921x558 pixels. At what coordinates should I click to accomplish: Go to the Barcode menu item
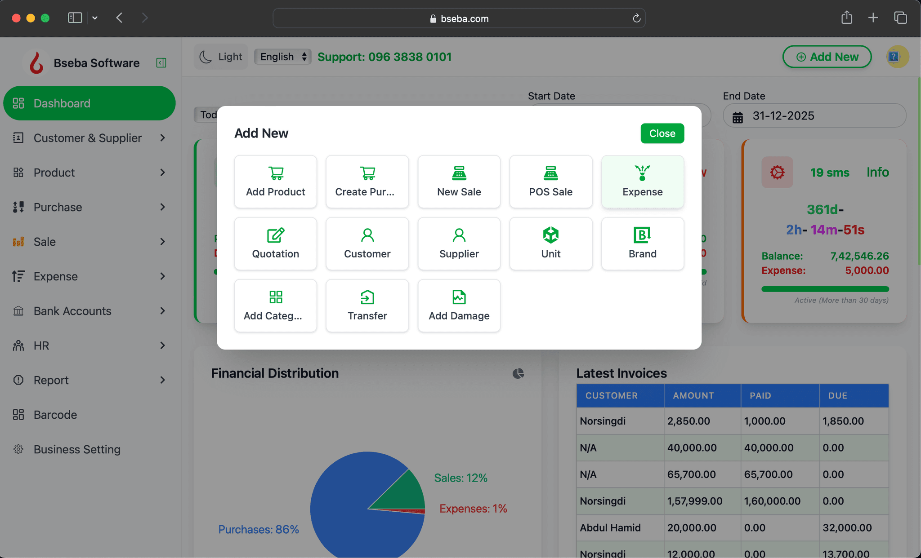55,415
